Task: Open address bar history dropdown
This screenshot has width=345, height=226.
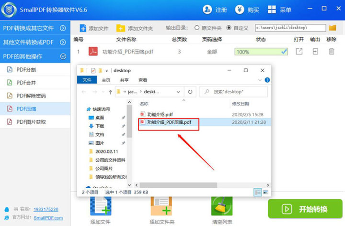Action: pos(178,92)
